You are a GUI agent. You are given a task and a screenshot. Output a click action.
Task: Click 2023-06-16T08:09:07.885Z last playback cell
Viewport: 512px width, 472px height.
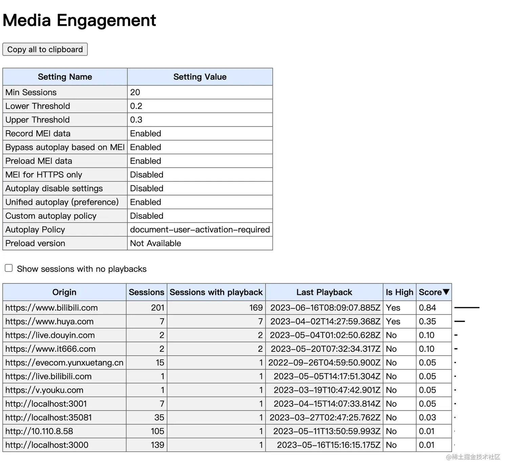[x=324, y=308]
